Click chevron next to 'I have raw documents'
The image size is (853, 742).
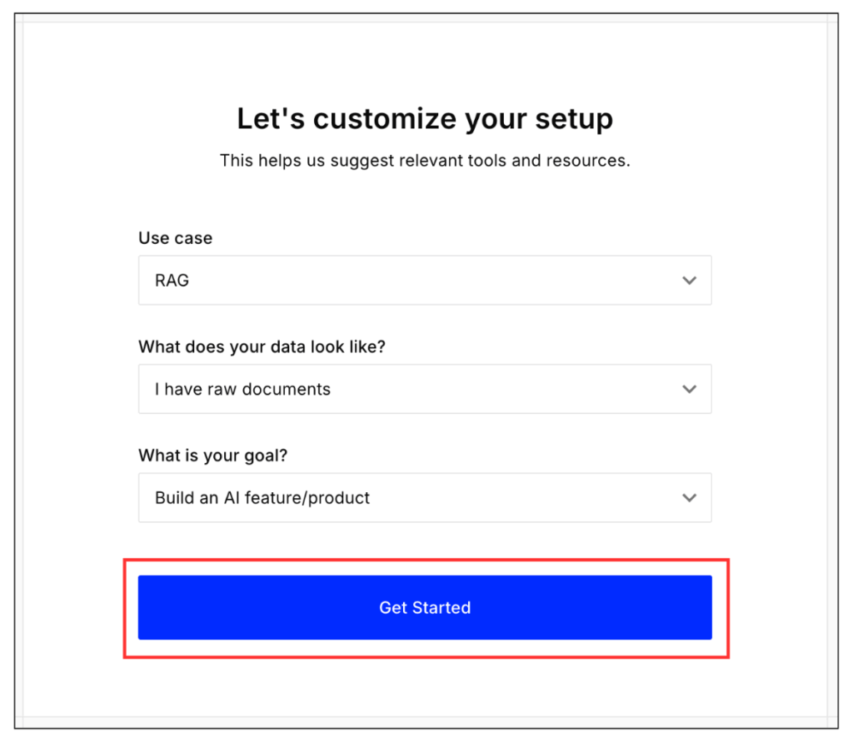coord(689,389)
